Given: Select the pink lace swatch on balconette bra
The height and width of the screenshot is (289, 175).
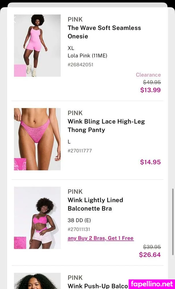Looking at the screenshot, I should click(20, 243).
